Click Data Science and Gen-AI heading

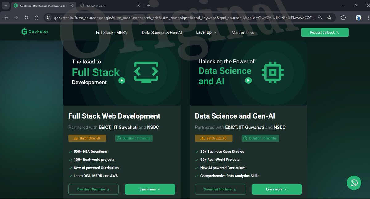[x=235, y=116]
